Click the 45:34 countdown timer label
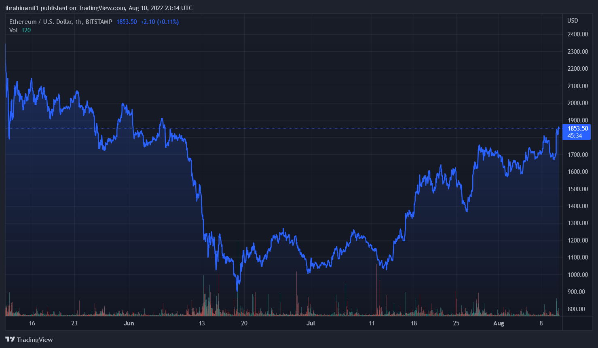Viewport: 598px width, 348px height. pyautogui.click(x=575, y=136)
